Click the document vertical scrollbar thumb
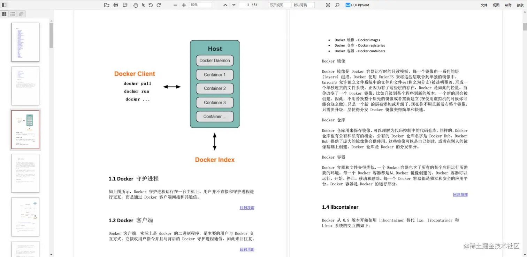Image resolution: width=527 pixels, height=257 pixels. click(x=525, y=27)
